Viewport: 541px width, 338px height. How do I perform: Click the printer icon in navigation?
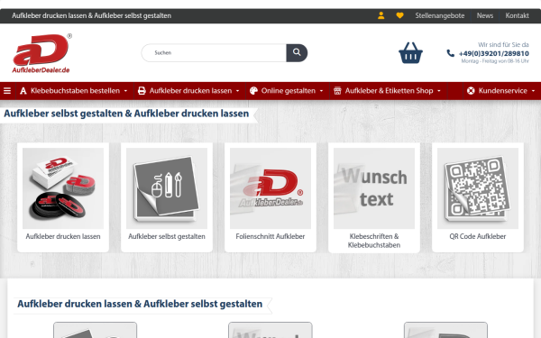click(142, 91)
